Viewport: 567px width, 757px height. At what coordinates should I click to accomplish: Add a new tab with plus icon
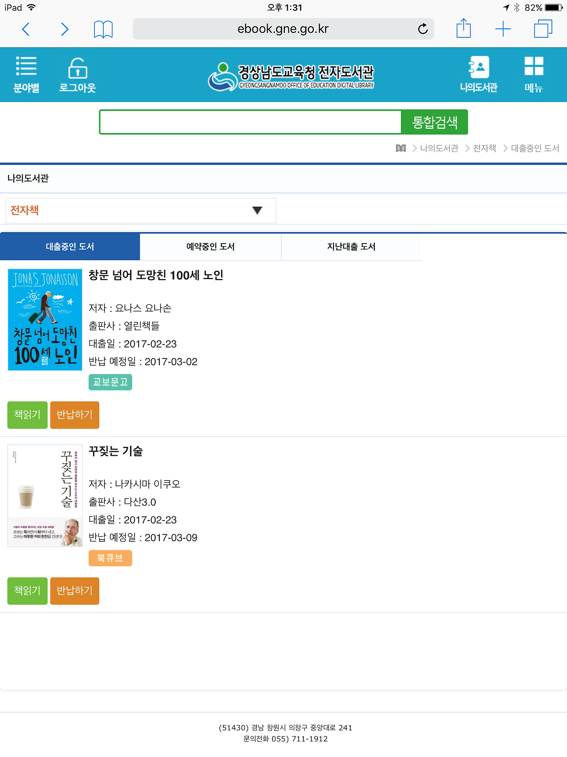pos(503,29)
